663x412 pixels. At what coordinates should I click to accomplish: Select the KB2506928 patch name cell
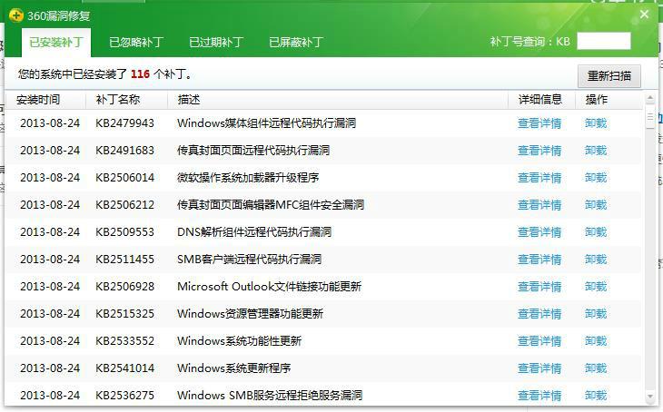point(124,287)
